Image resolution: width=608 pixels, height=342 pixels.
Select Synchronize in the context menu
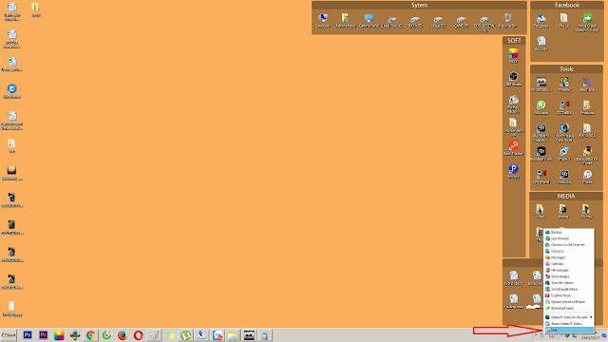point(569,238)
